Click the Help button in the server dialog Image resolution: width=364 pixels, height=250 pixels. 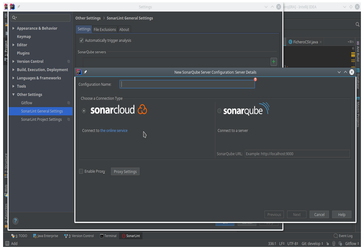[x=342, y=215]
